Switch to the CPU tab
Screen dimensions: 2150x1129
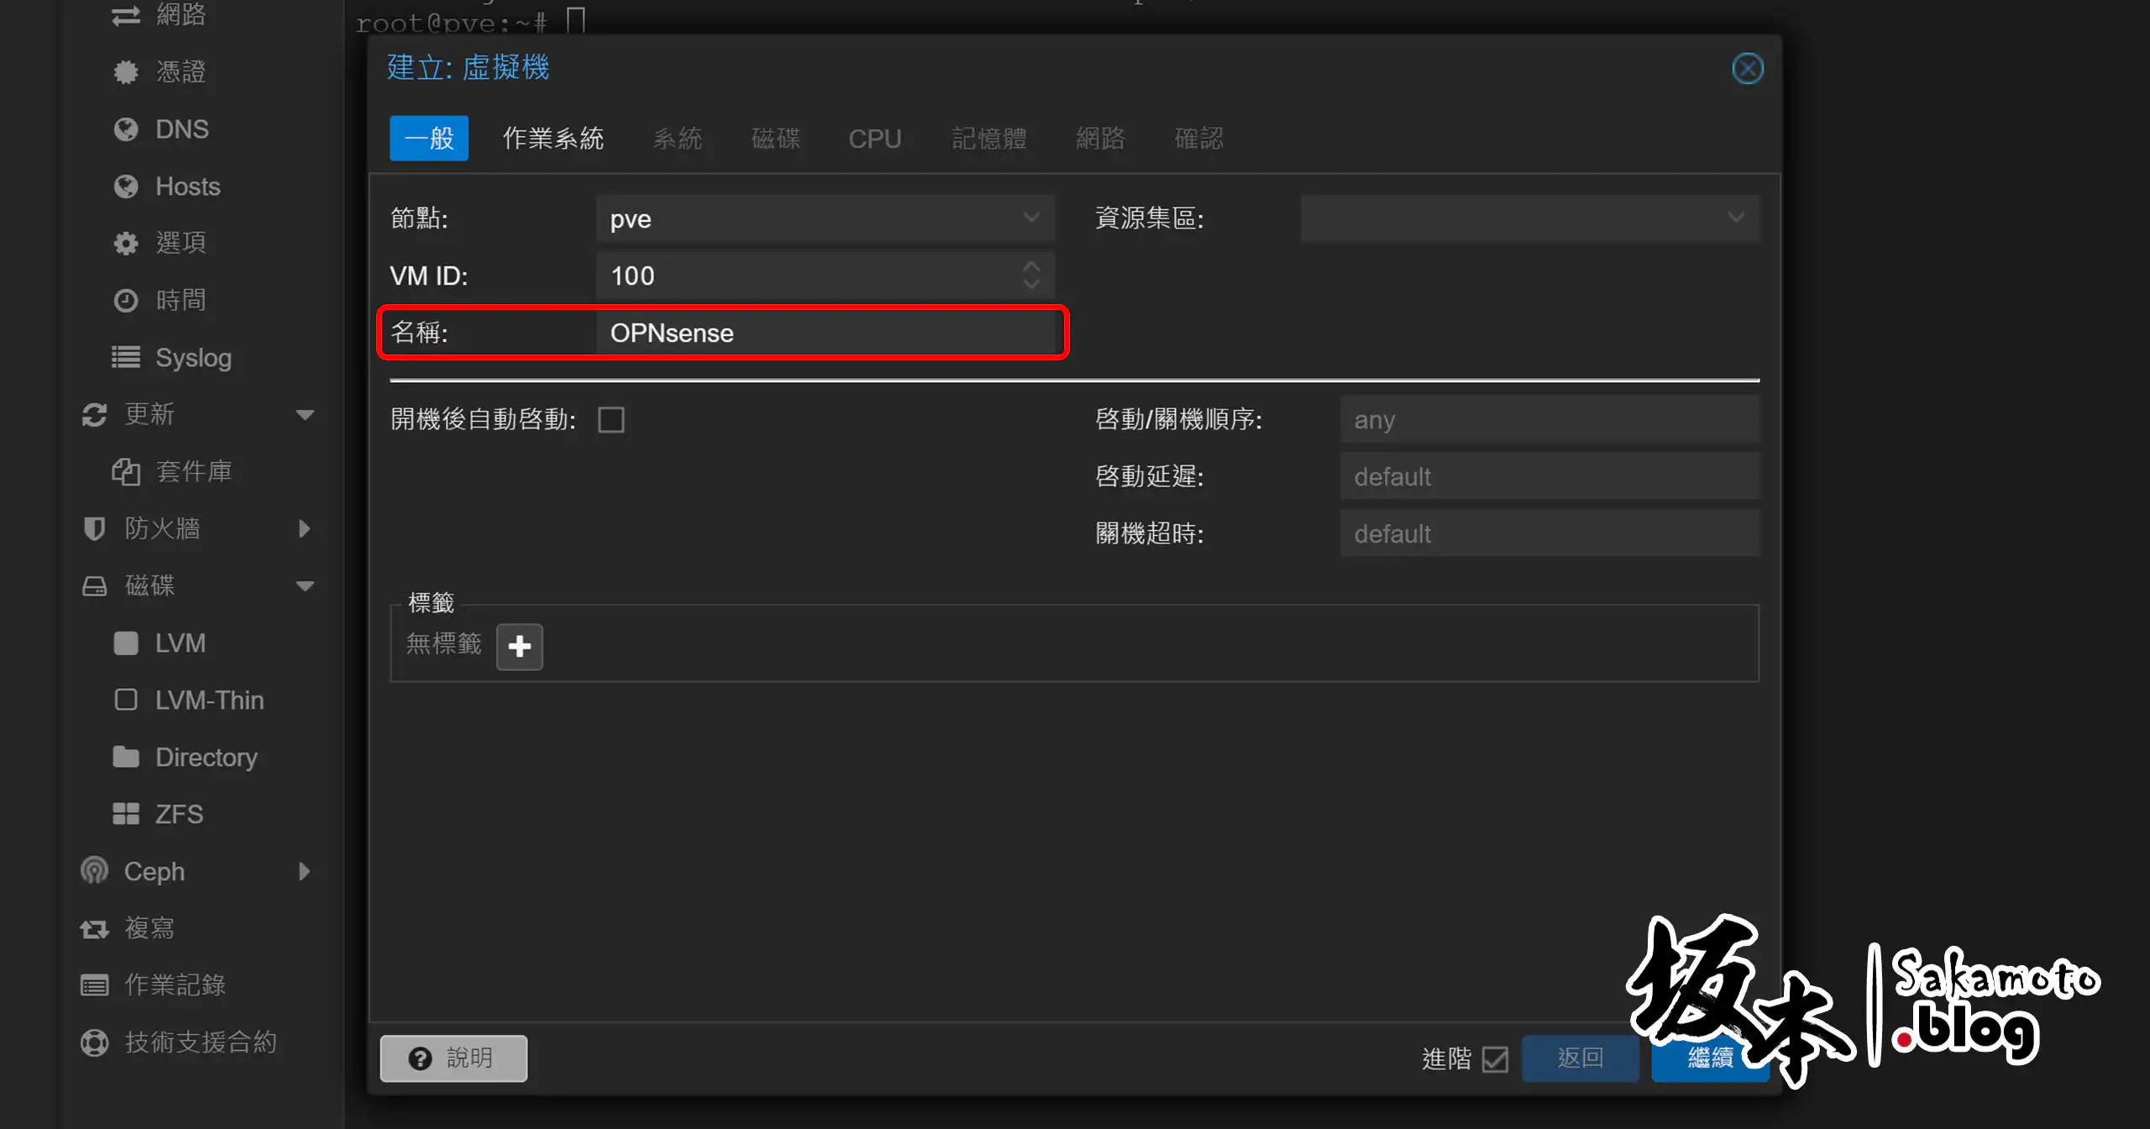pyautogui.click(x=874, y=138)
